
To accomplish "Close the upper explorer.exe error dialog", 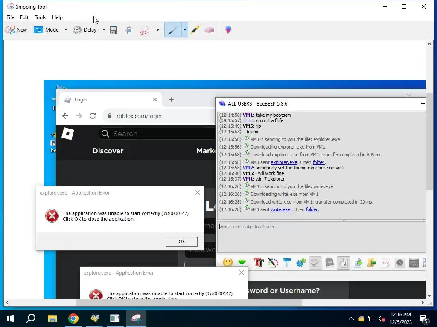I will [x=198, y=192].
